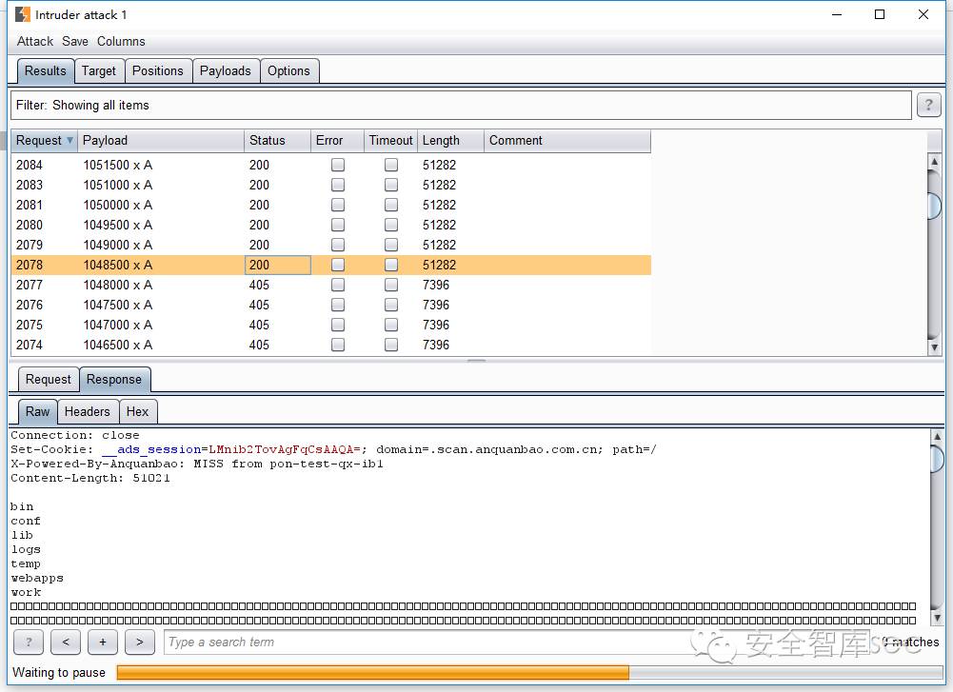This screenshot has height=692, width=953.
Task: Open the Save menu
Action: click(75, 41)
